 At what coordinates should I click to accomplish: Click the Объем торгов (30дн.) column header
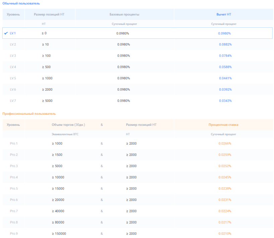(68, 125)
